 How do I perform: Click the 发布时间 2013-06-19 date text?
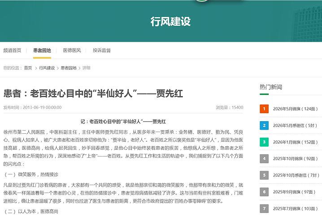32,107
